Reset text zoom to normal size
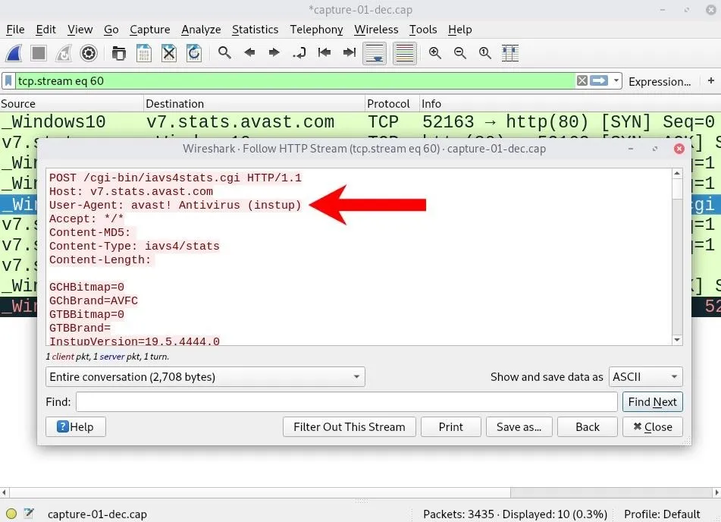The width and height of the screenshot is (721, 522). (484, 53)
